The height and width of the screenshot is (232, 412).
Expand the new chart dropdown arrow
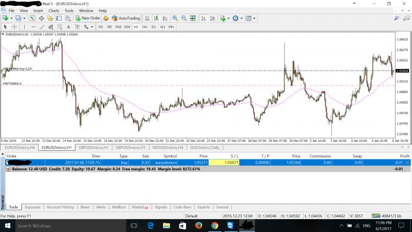11,18
